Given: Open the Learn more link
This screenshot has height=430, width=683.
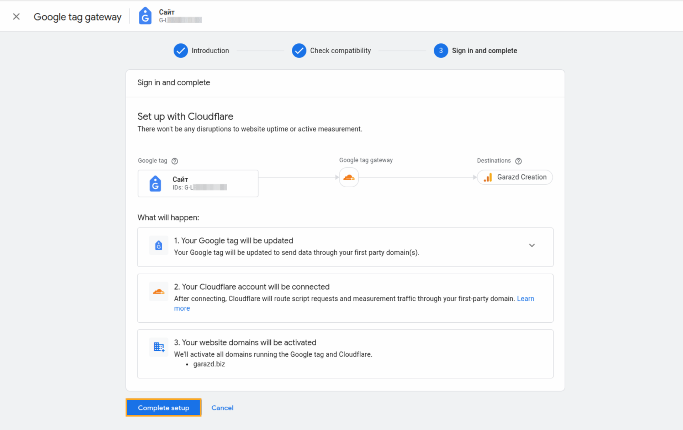Looking at the screenshot, I should point(525,299).
